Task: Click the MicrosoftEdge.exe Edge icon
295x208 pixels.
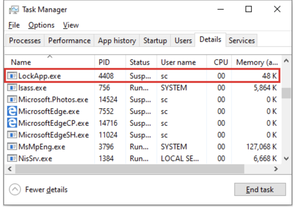Action: 12,111
